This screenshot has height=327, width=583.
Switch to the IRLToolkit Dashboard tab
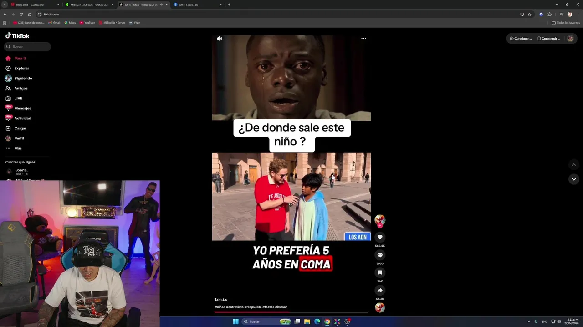(34, 5)
